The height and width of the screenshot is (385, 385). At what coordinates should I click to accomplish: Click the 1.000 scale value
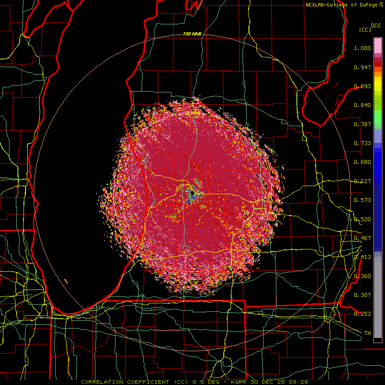click(362, 48)
